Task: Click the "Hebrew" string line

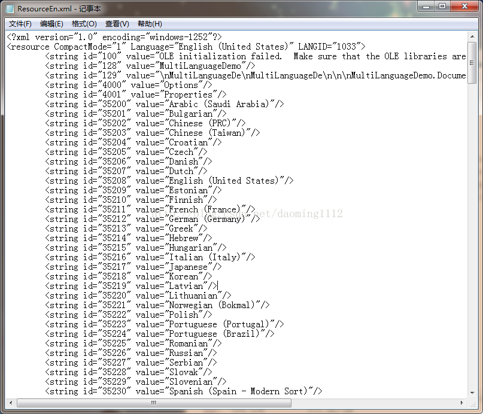Action: pos(129,238)
